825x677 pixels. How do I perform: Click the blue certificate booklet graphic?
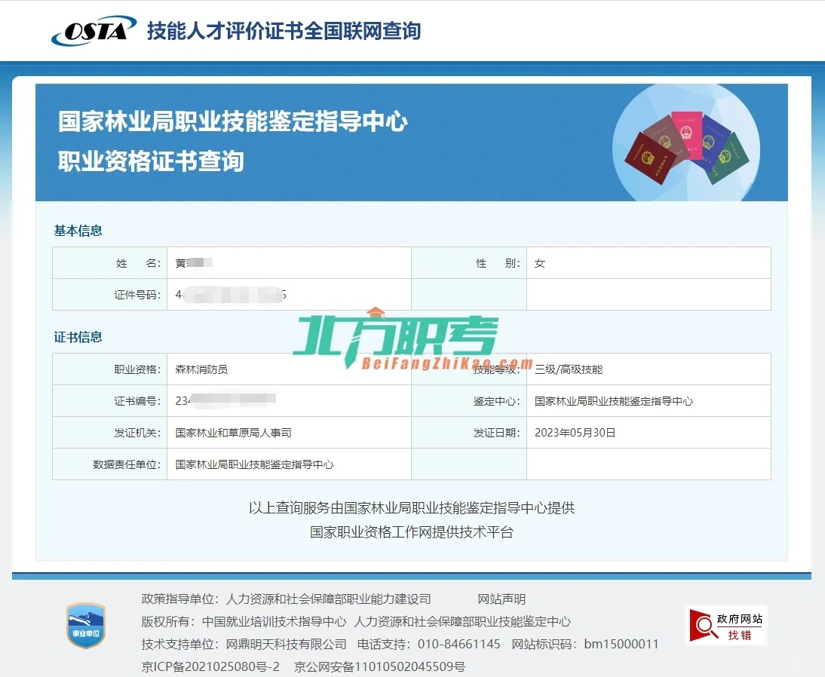[x=709, y=143]
